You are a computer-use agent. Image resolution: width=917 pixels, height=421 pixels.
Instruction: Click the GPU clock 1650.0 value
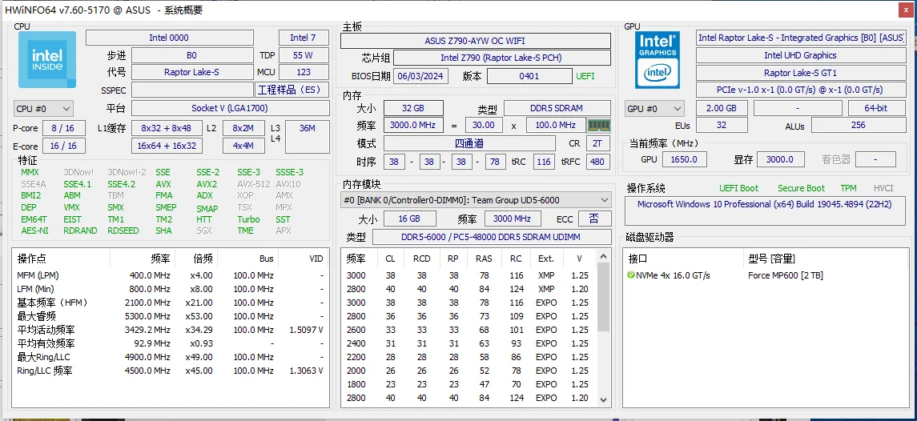686,159
